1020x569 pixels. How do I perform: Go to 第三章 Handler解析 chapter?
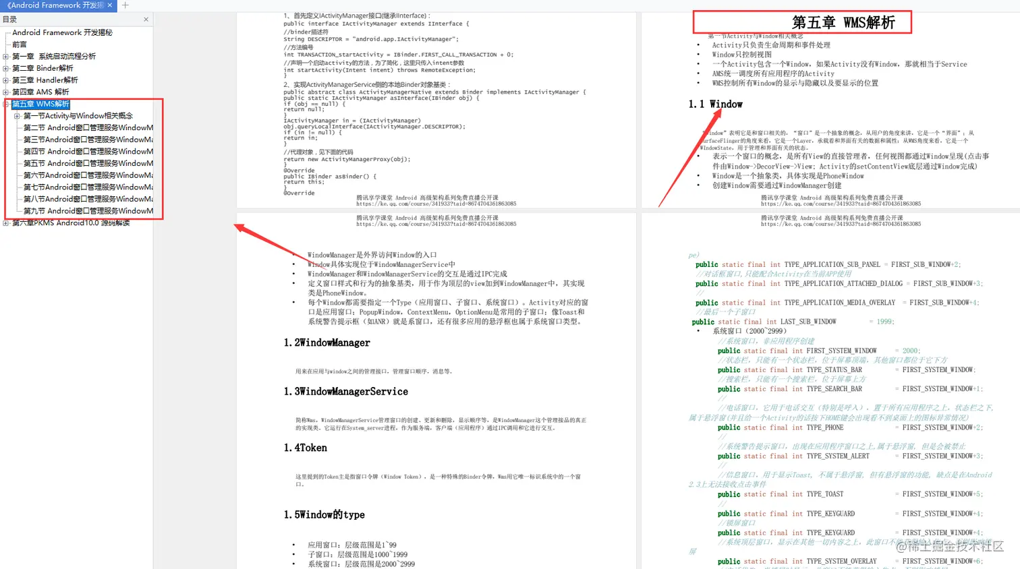point(45,80)
